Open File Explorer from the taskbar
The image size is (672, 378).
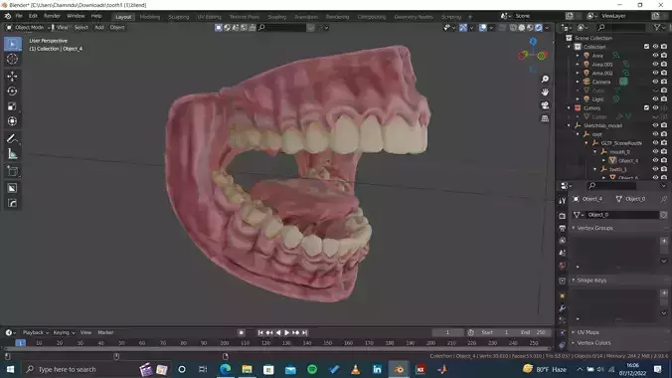pyautogui.click(x=247, y=369)
